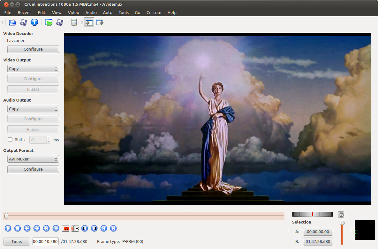Toggle the output preview mode button
Image resolution: width=378 pixels, height=249 pixels.
coord(100,23)
